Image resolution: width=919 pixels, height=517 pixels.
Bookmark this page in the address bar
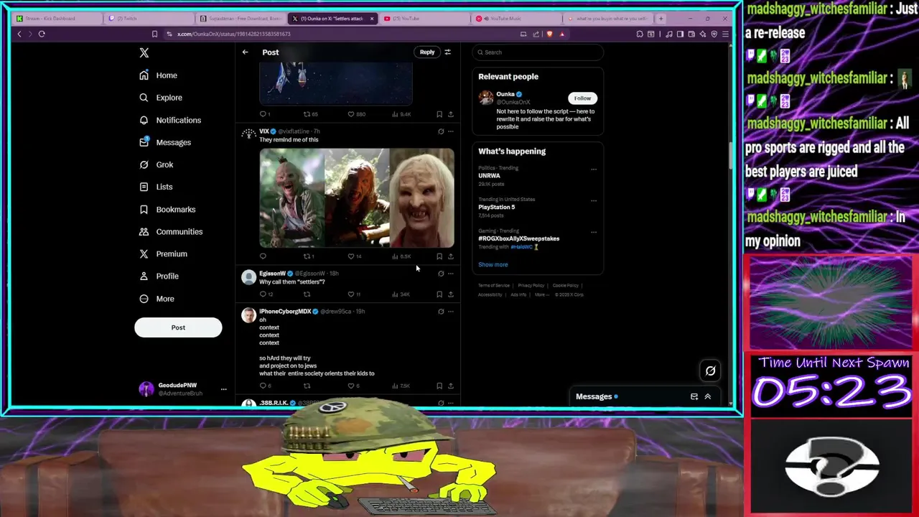(x=154, y=34)
